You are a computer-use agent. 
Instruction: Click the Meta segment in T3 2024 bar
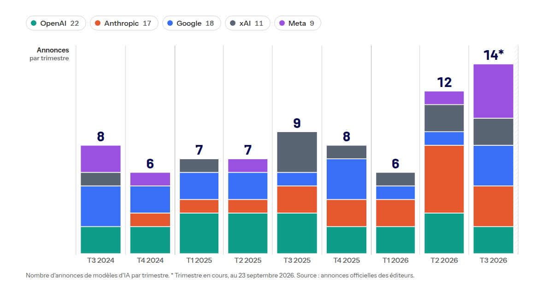100,159
